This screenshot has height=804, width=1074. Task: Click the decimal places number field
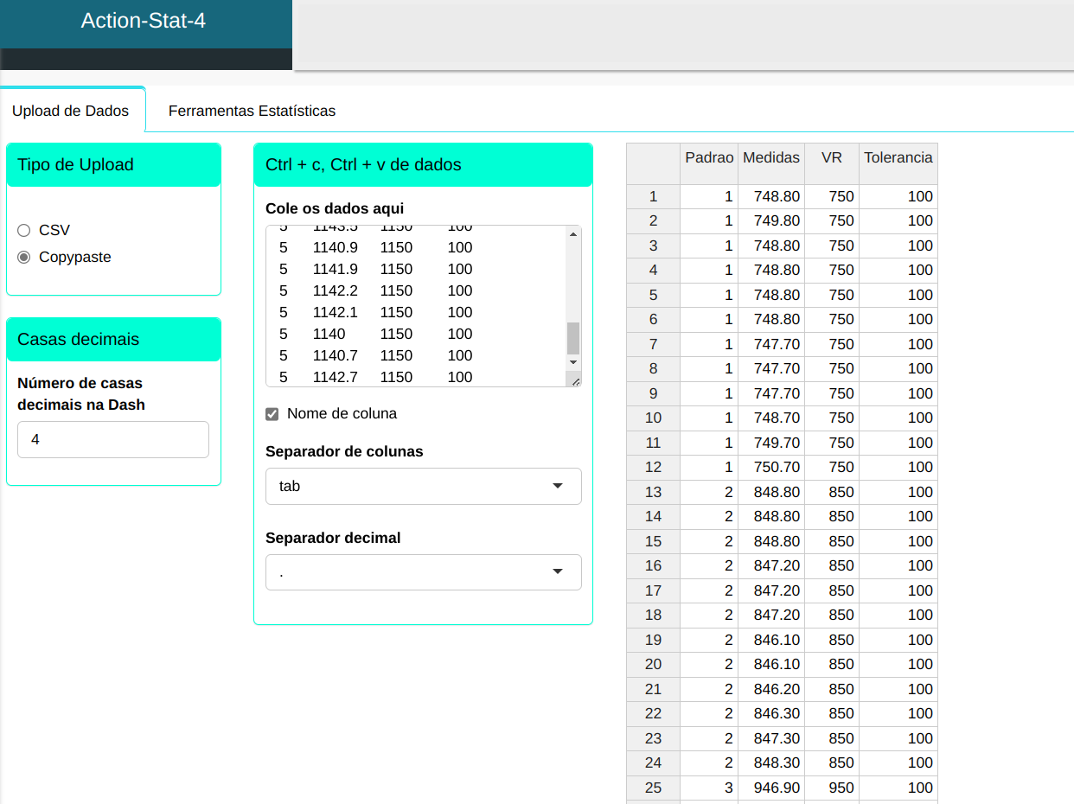pyautogui.click(x=113, y=439)
